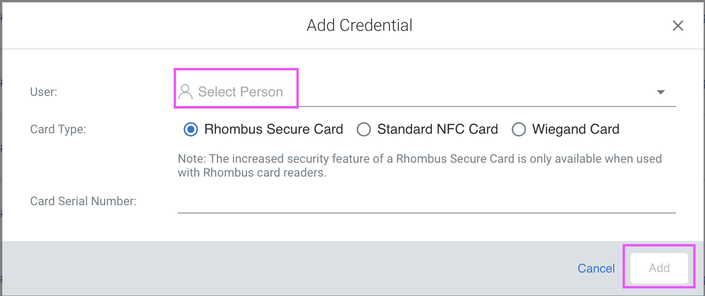This screenshot has width=705, height=296.
Task: Click the empty circle beside Wiegand Card
Action: [519, 130]
